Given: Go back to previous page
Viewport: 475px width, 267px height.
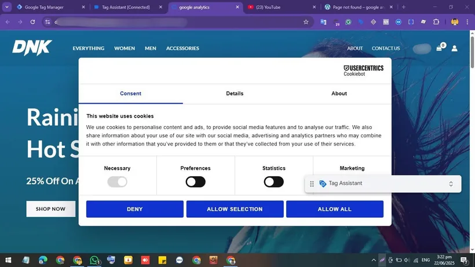Looking at the screenshot, I should (x=8, y=22).
